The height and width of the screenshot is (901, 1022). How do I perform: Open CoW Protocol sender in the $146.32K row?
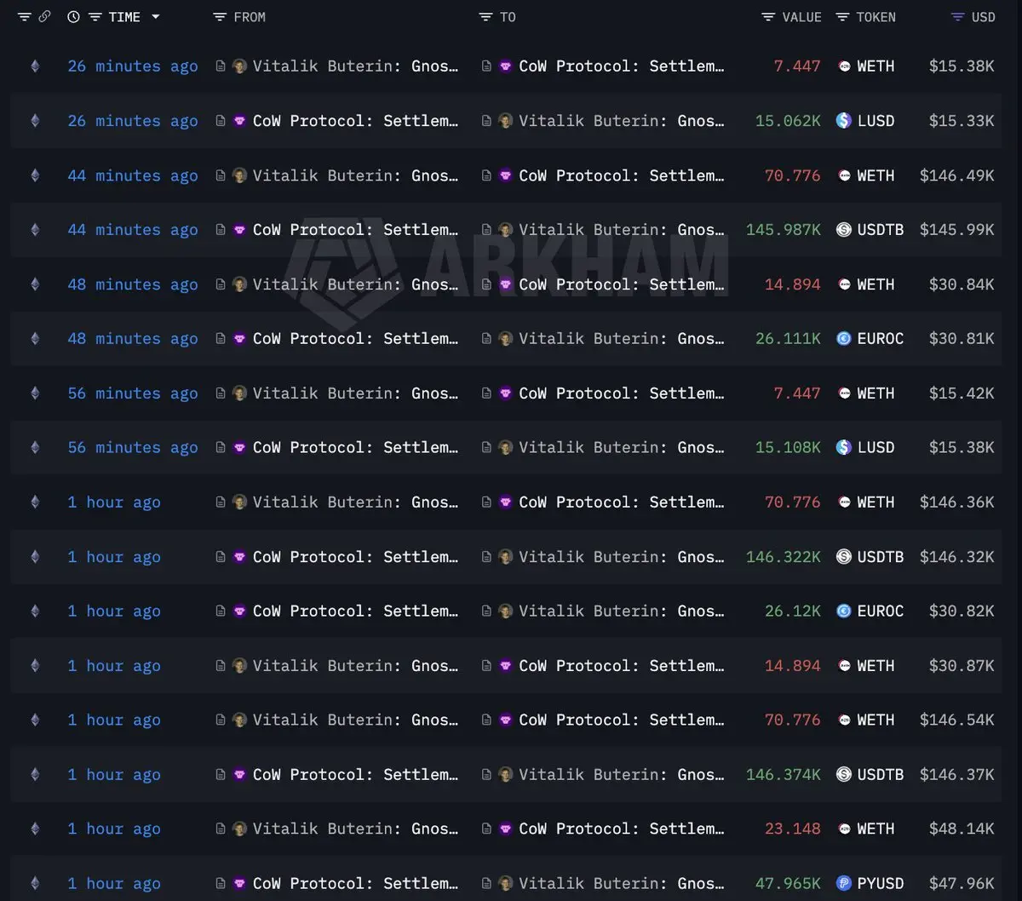pos(355,557)
